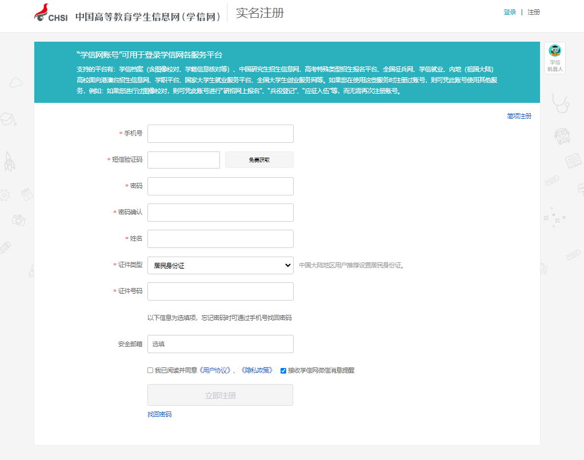Click the 立即注册 register button

click(x=220, y=395)
